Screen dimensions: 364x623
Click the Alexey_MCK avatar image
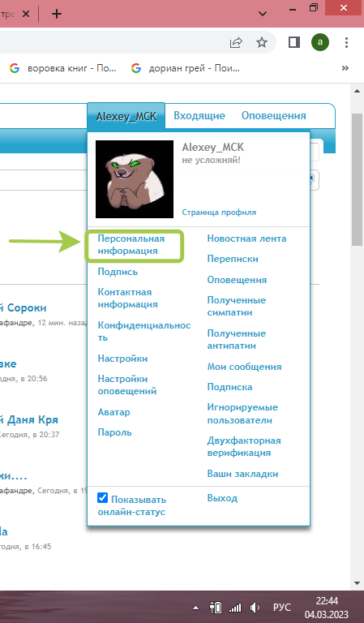point(135,178)
